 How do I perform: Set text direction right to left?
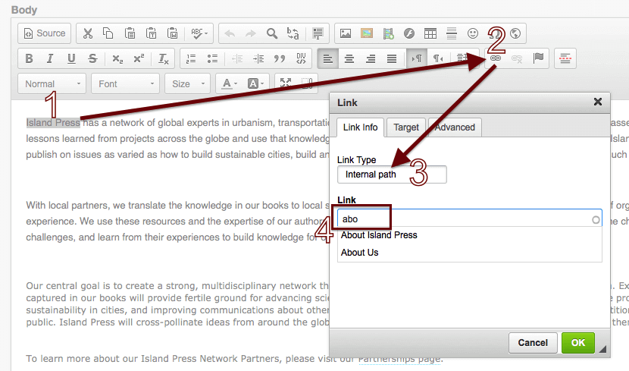coord(438,58)
